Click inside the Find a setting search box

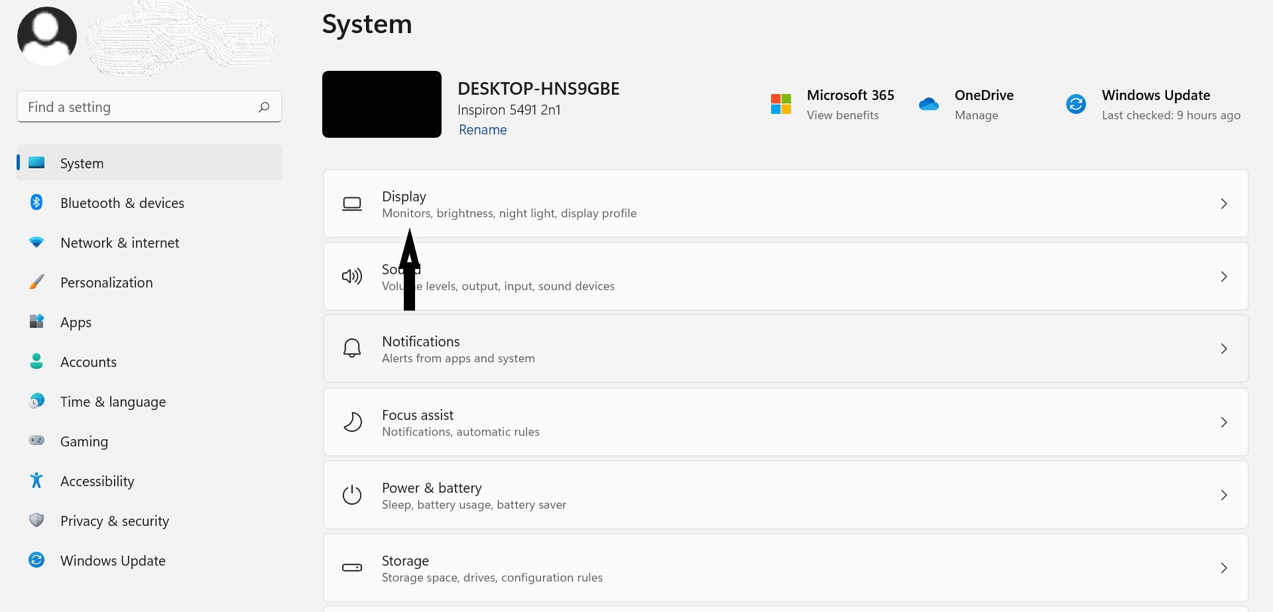(133, 106)
